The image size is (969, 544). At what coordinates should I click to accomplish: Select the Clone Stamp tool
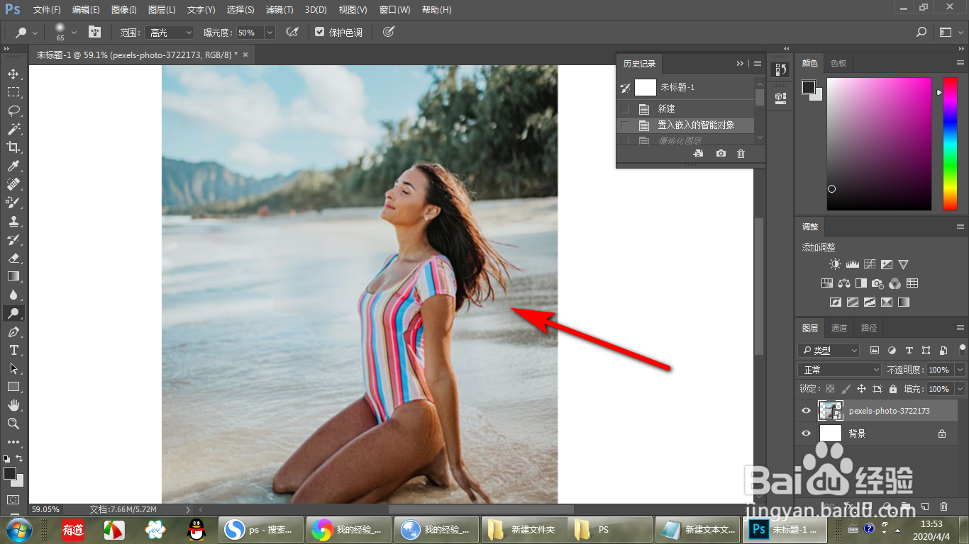(13, 221)
